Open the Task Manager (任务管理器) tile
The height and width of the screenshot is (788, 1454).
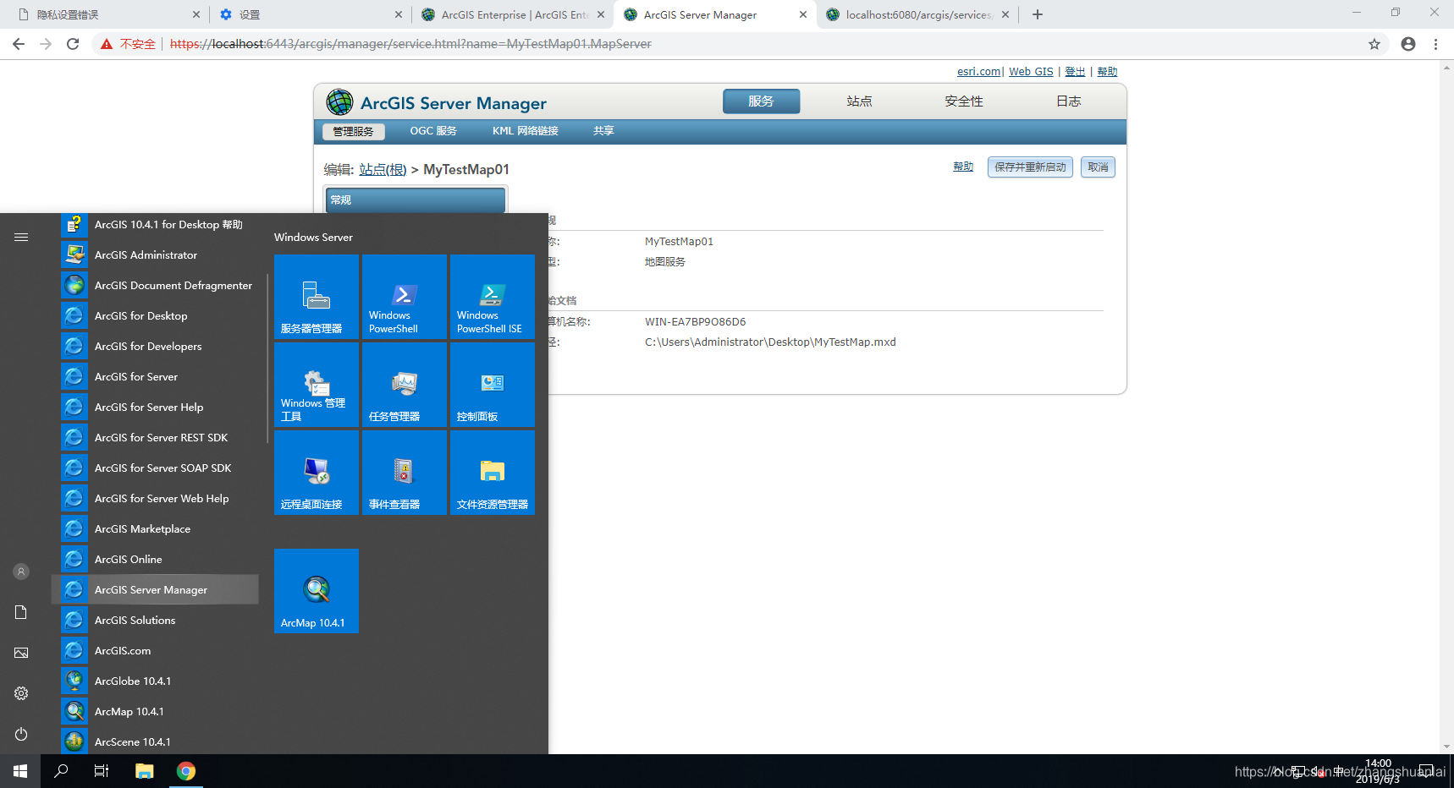(405, 385)
